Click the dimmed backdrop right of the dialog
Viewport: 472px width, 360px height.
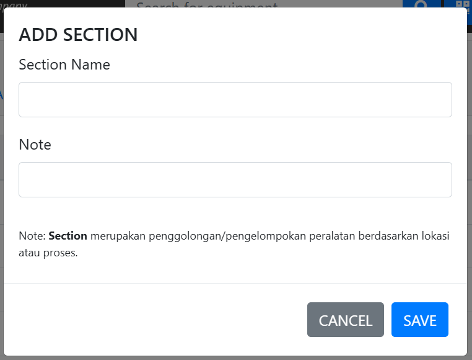[470, 186]
